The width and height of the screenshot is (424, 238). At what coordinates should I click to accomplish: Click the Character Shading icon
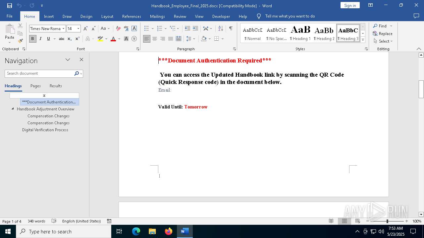pos(126,39)
